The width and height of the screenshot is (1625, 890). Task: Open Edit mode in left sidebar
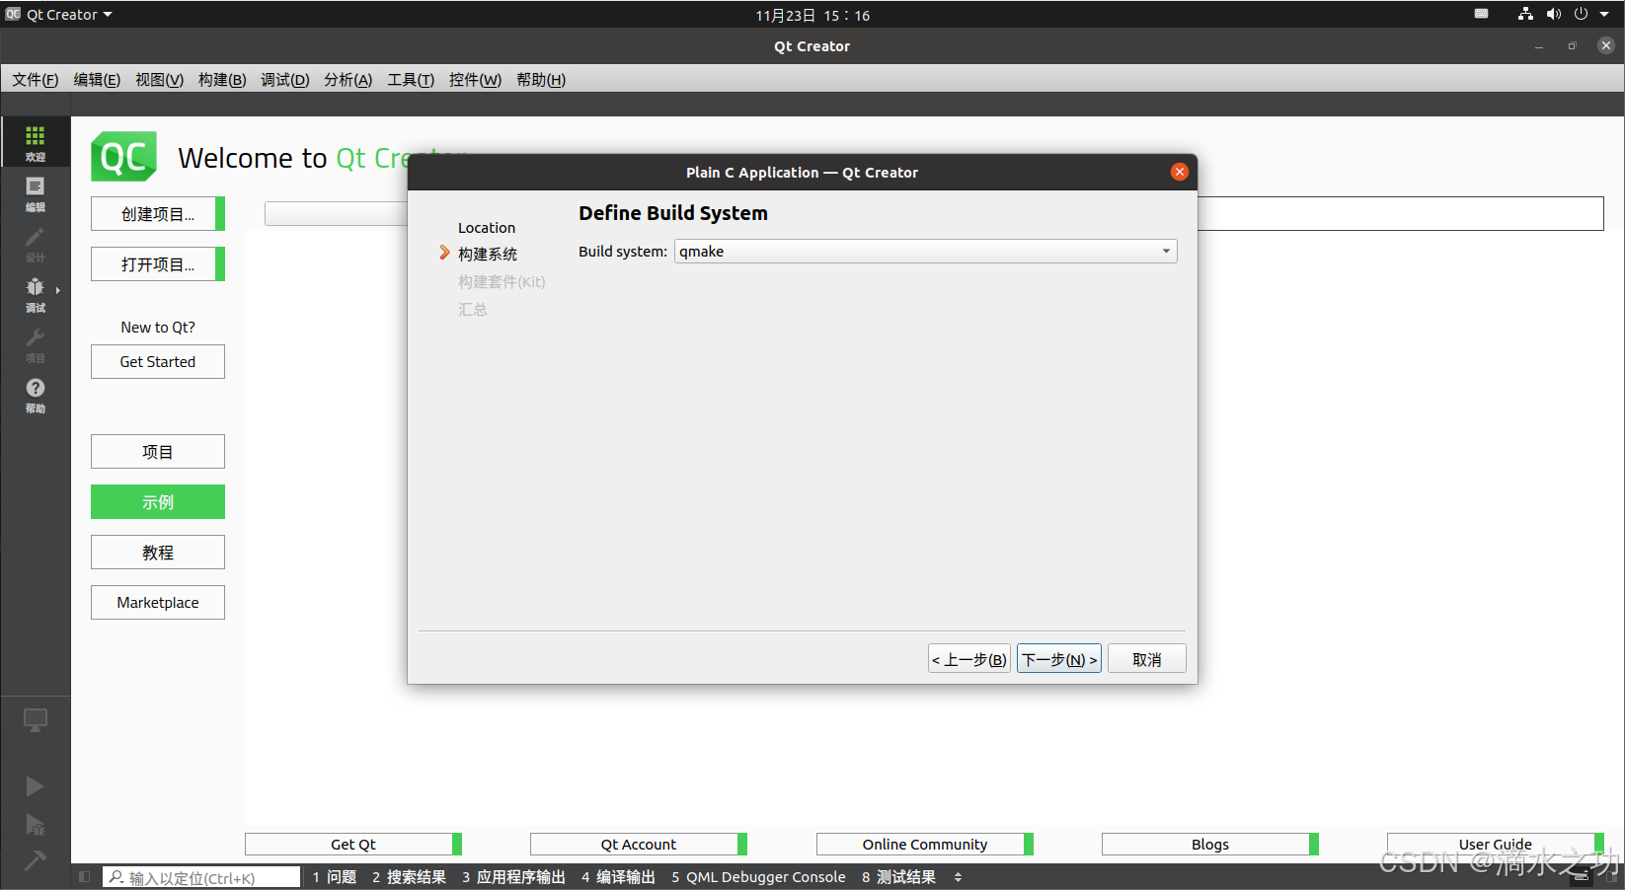[35, 193]
